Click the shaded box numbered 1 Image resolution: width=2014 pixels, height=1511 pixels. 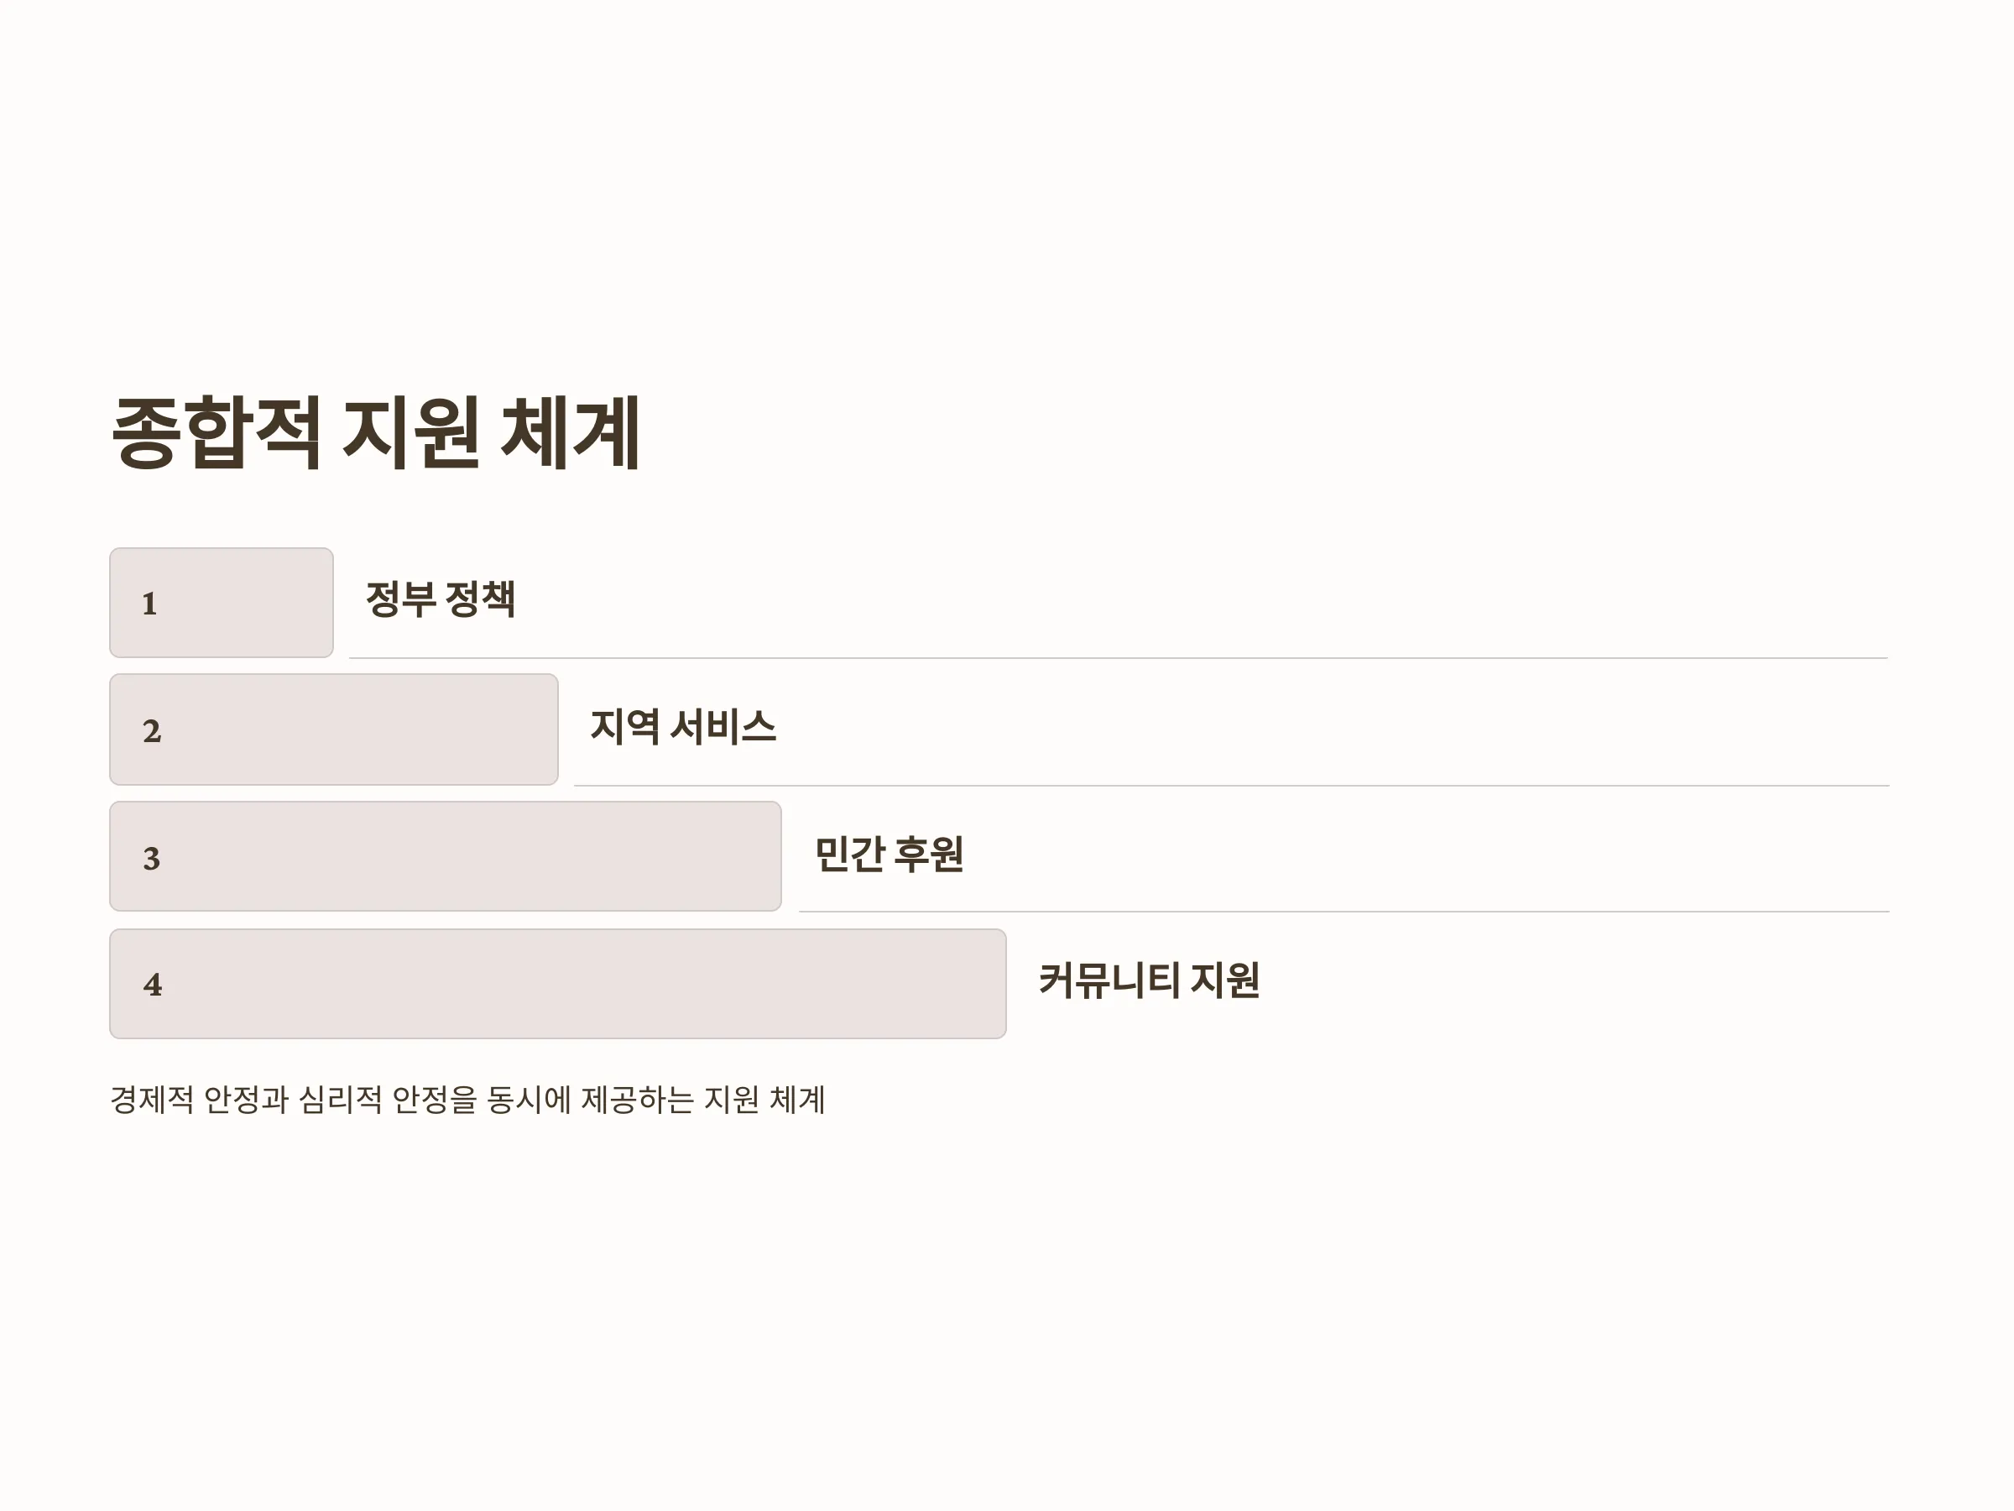pos(222,603)
